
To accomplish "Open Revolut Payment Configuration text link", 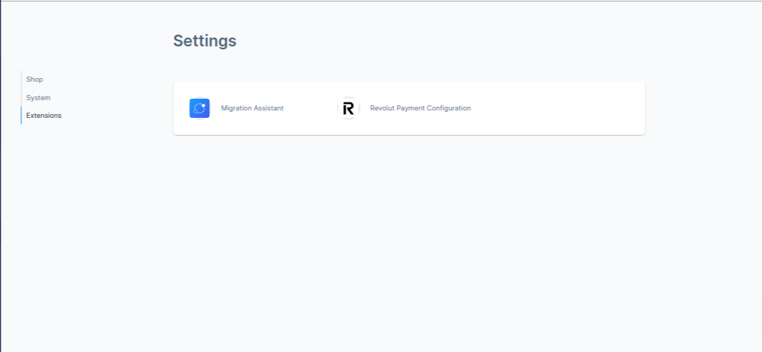I will 420,108.
